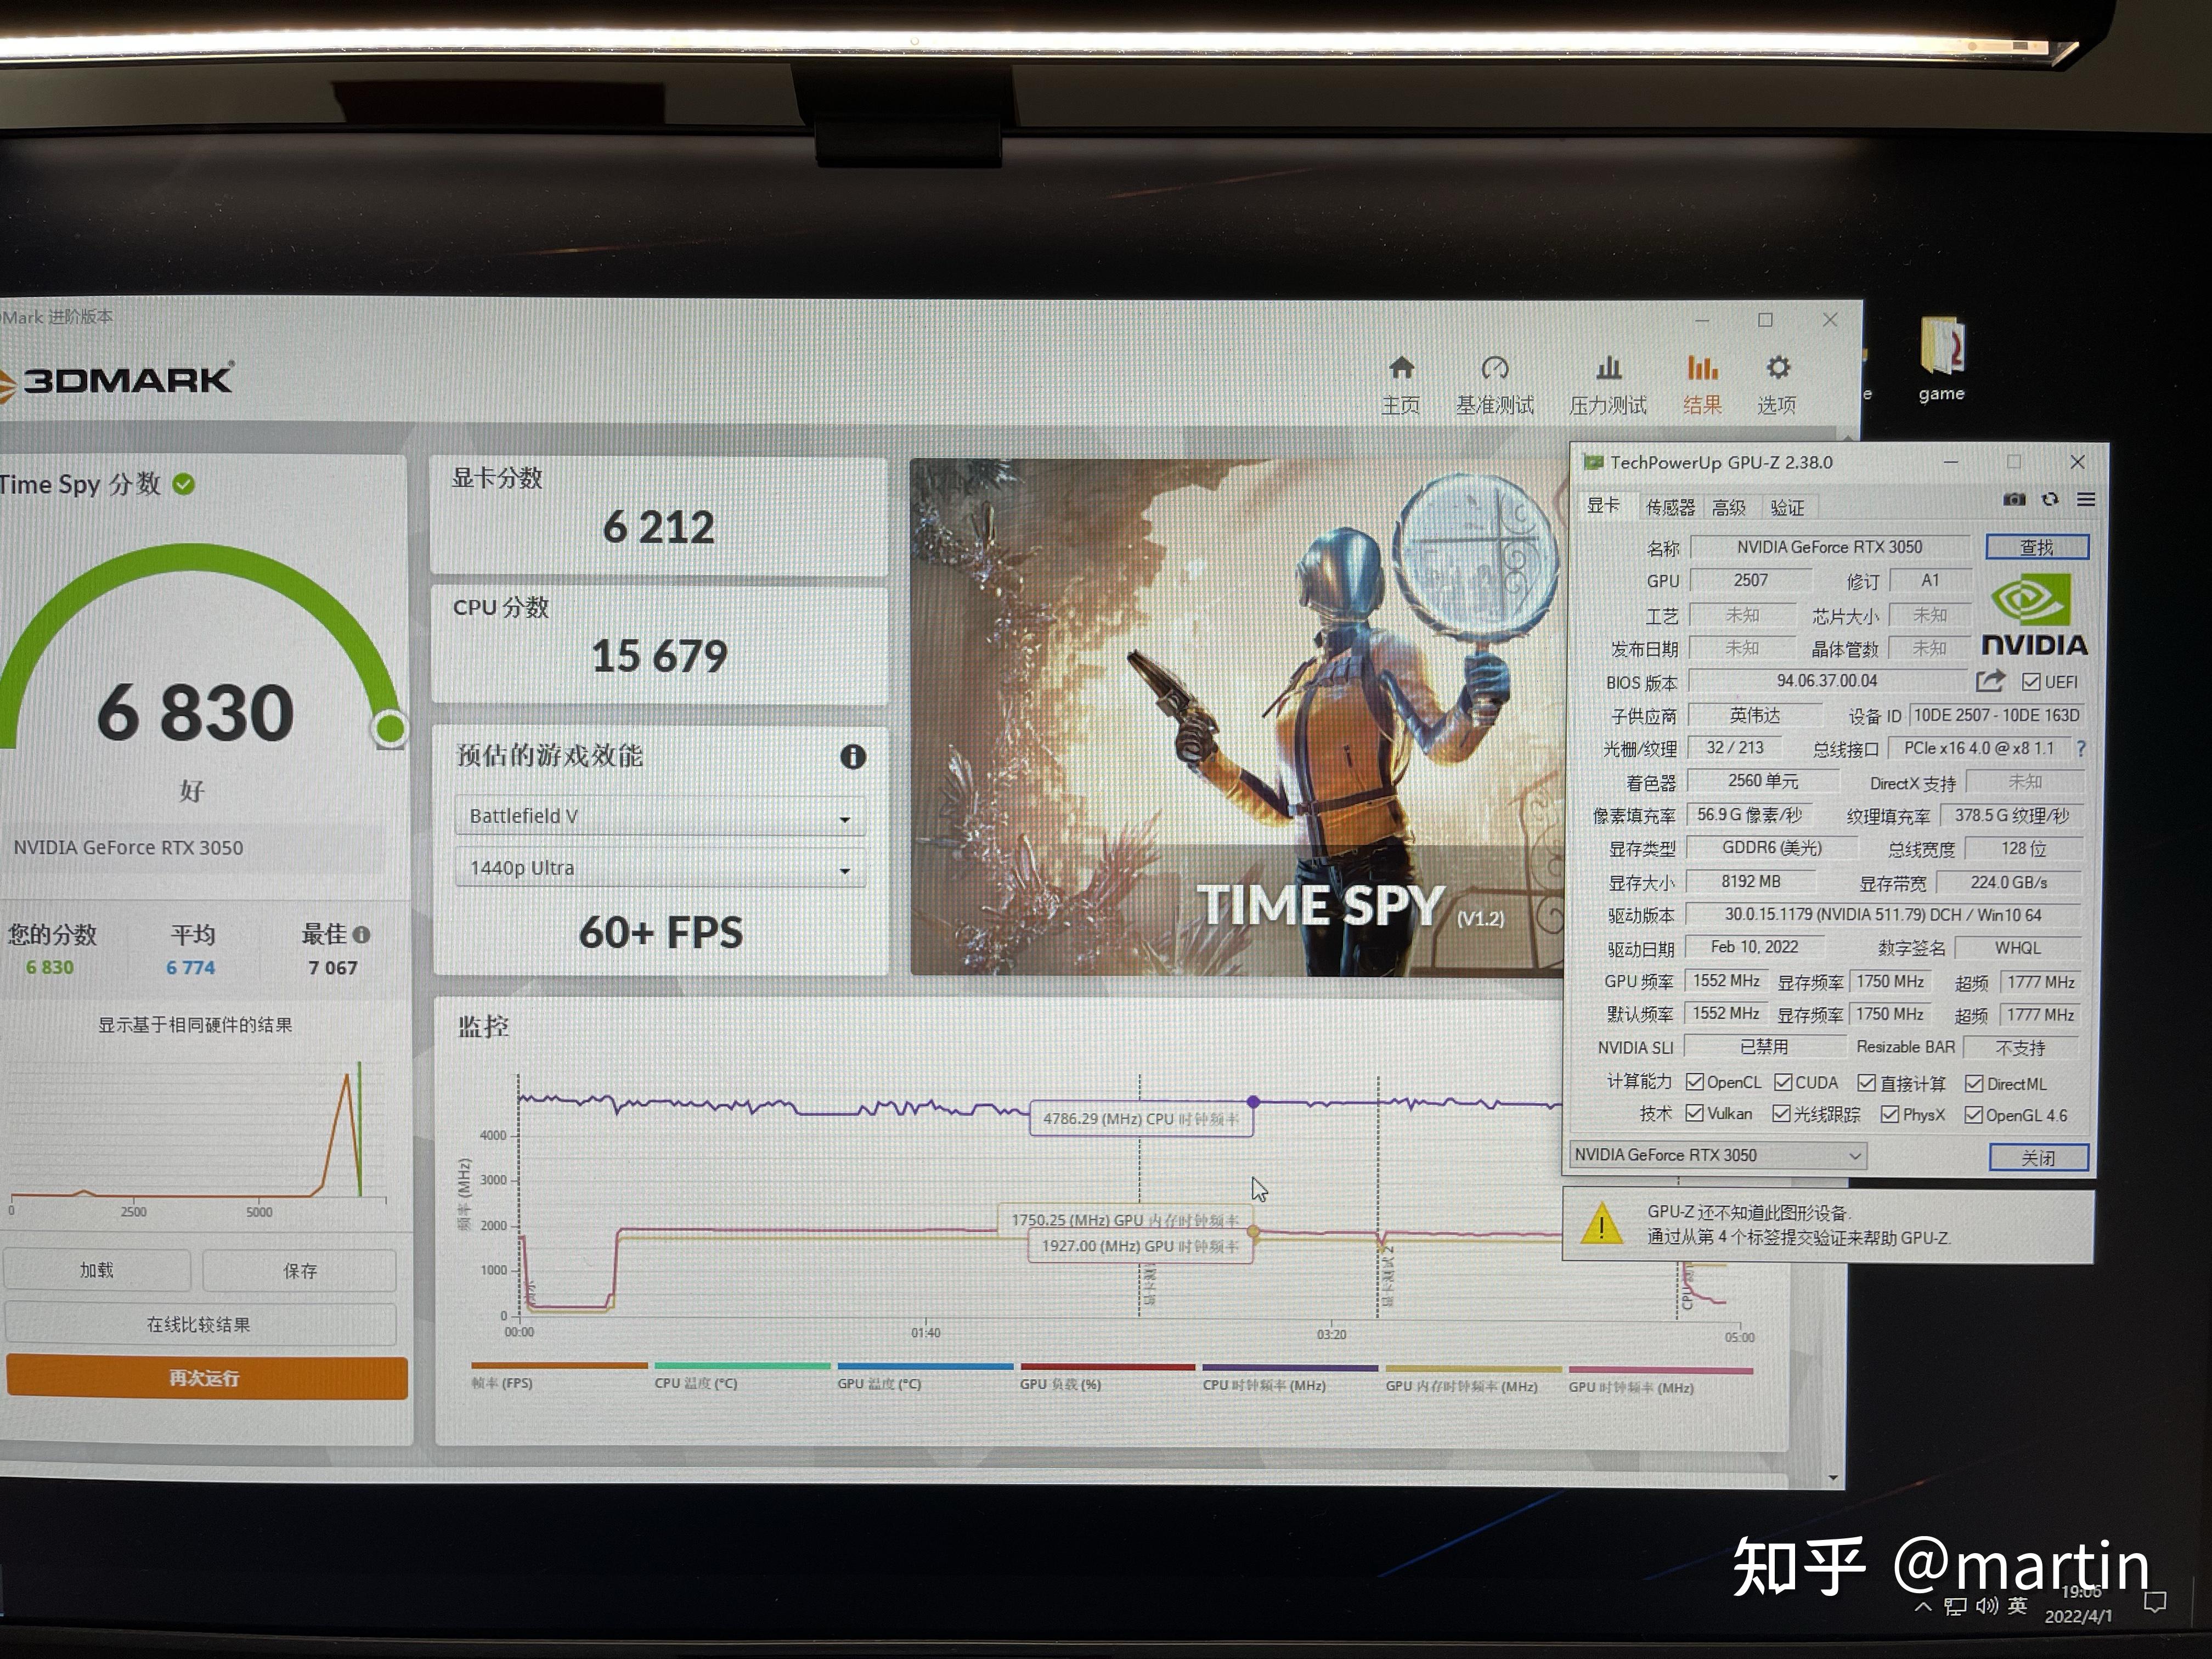Click the 保存 save button
2212x1659 pixels.
pos(300,1271)
